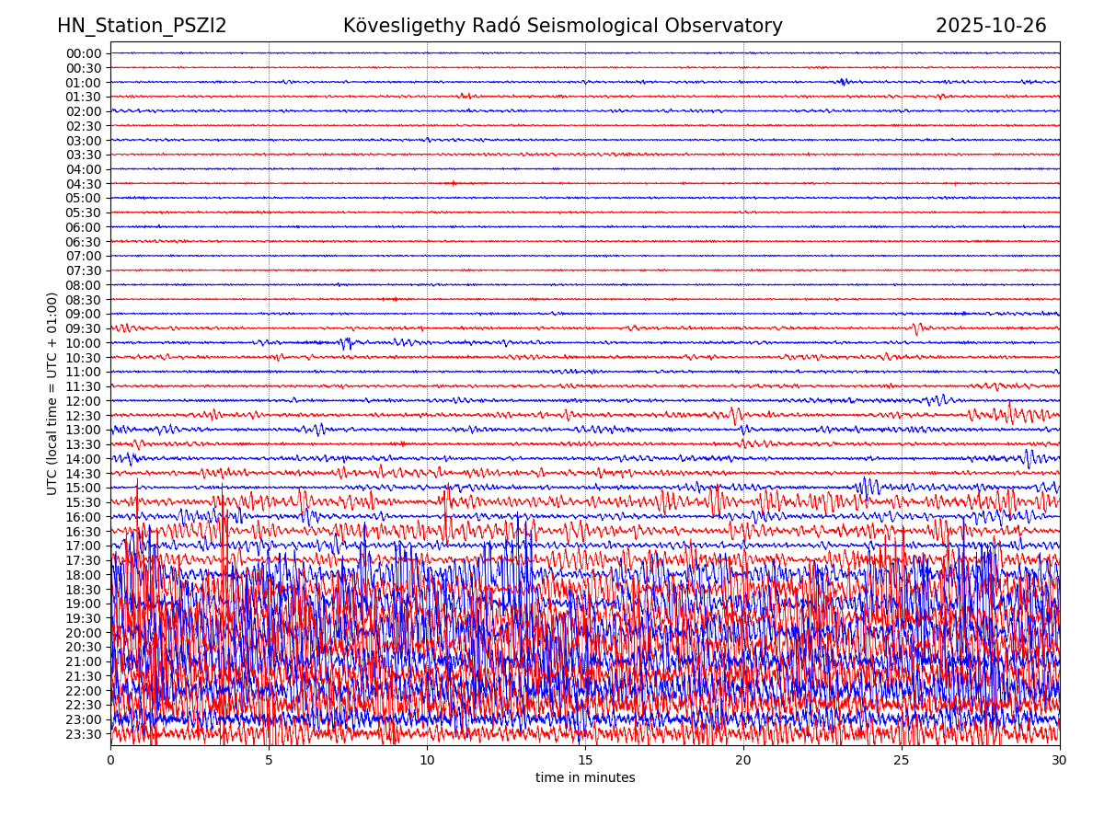
Task: Click the 12:30 trace label
Action: pyautogui.click(x=83, y=416)
